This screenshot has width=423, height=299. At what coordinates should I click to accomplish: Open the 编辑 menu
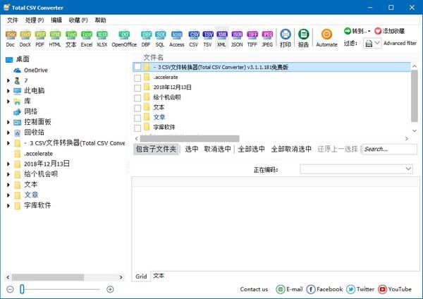point(56,20)
